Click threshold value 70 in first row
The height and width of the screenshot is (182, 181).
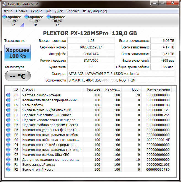138,95
